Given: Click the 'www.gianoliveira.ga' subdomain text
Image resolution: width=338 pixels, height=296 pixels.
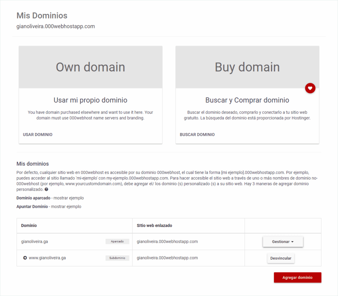Looking at the screenshot, I should (47, 258).
